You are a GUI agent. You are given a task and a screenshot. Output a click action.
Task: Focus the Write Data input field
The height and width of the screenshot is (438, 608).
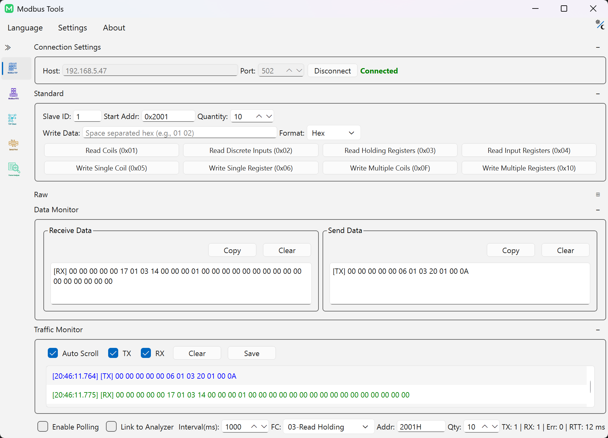tap(180, 133)
